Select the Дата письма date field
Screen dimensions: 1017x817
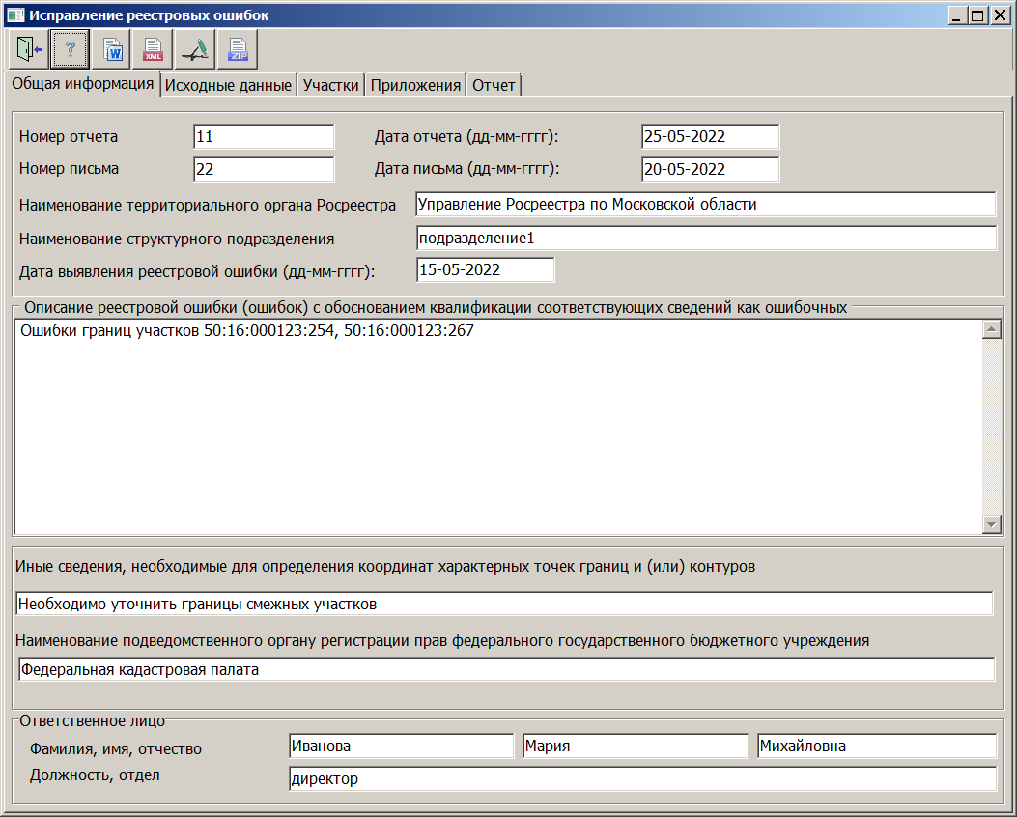coord(710,169)
